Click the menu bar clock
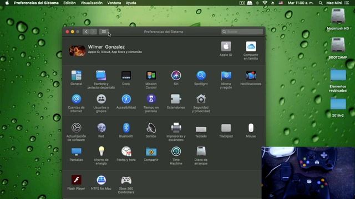 [301, 3]
